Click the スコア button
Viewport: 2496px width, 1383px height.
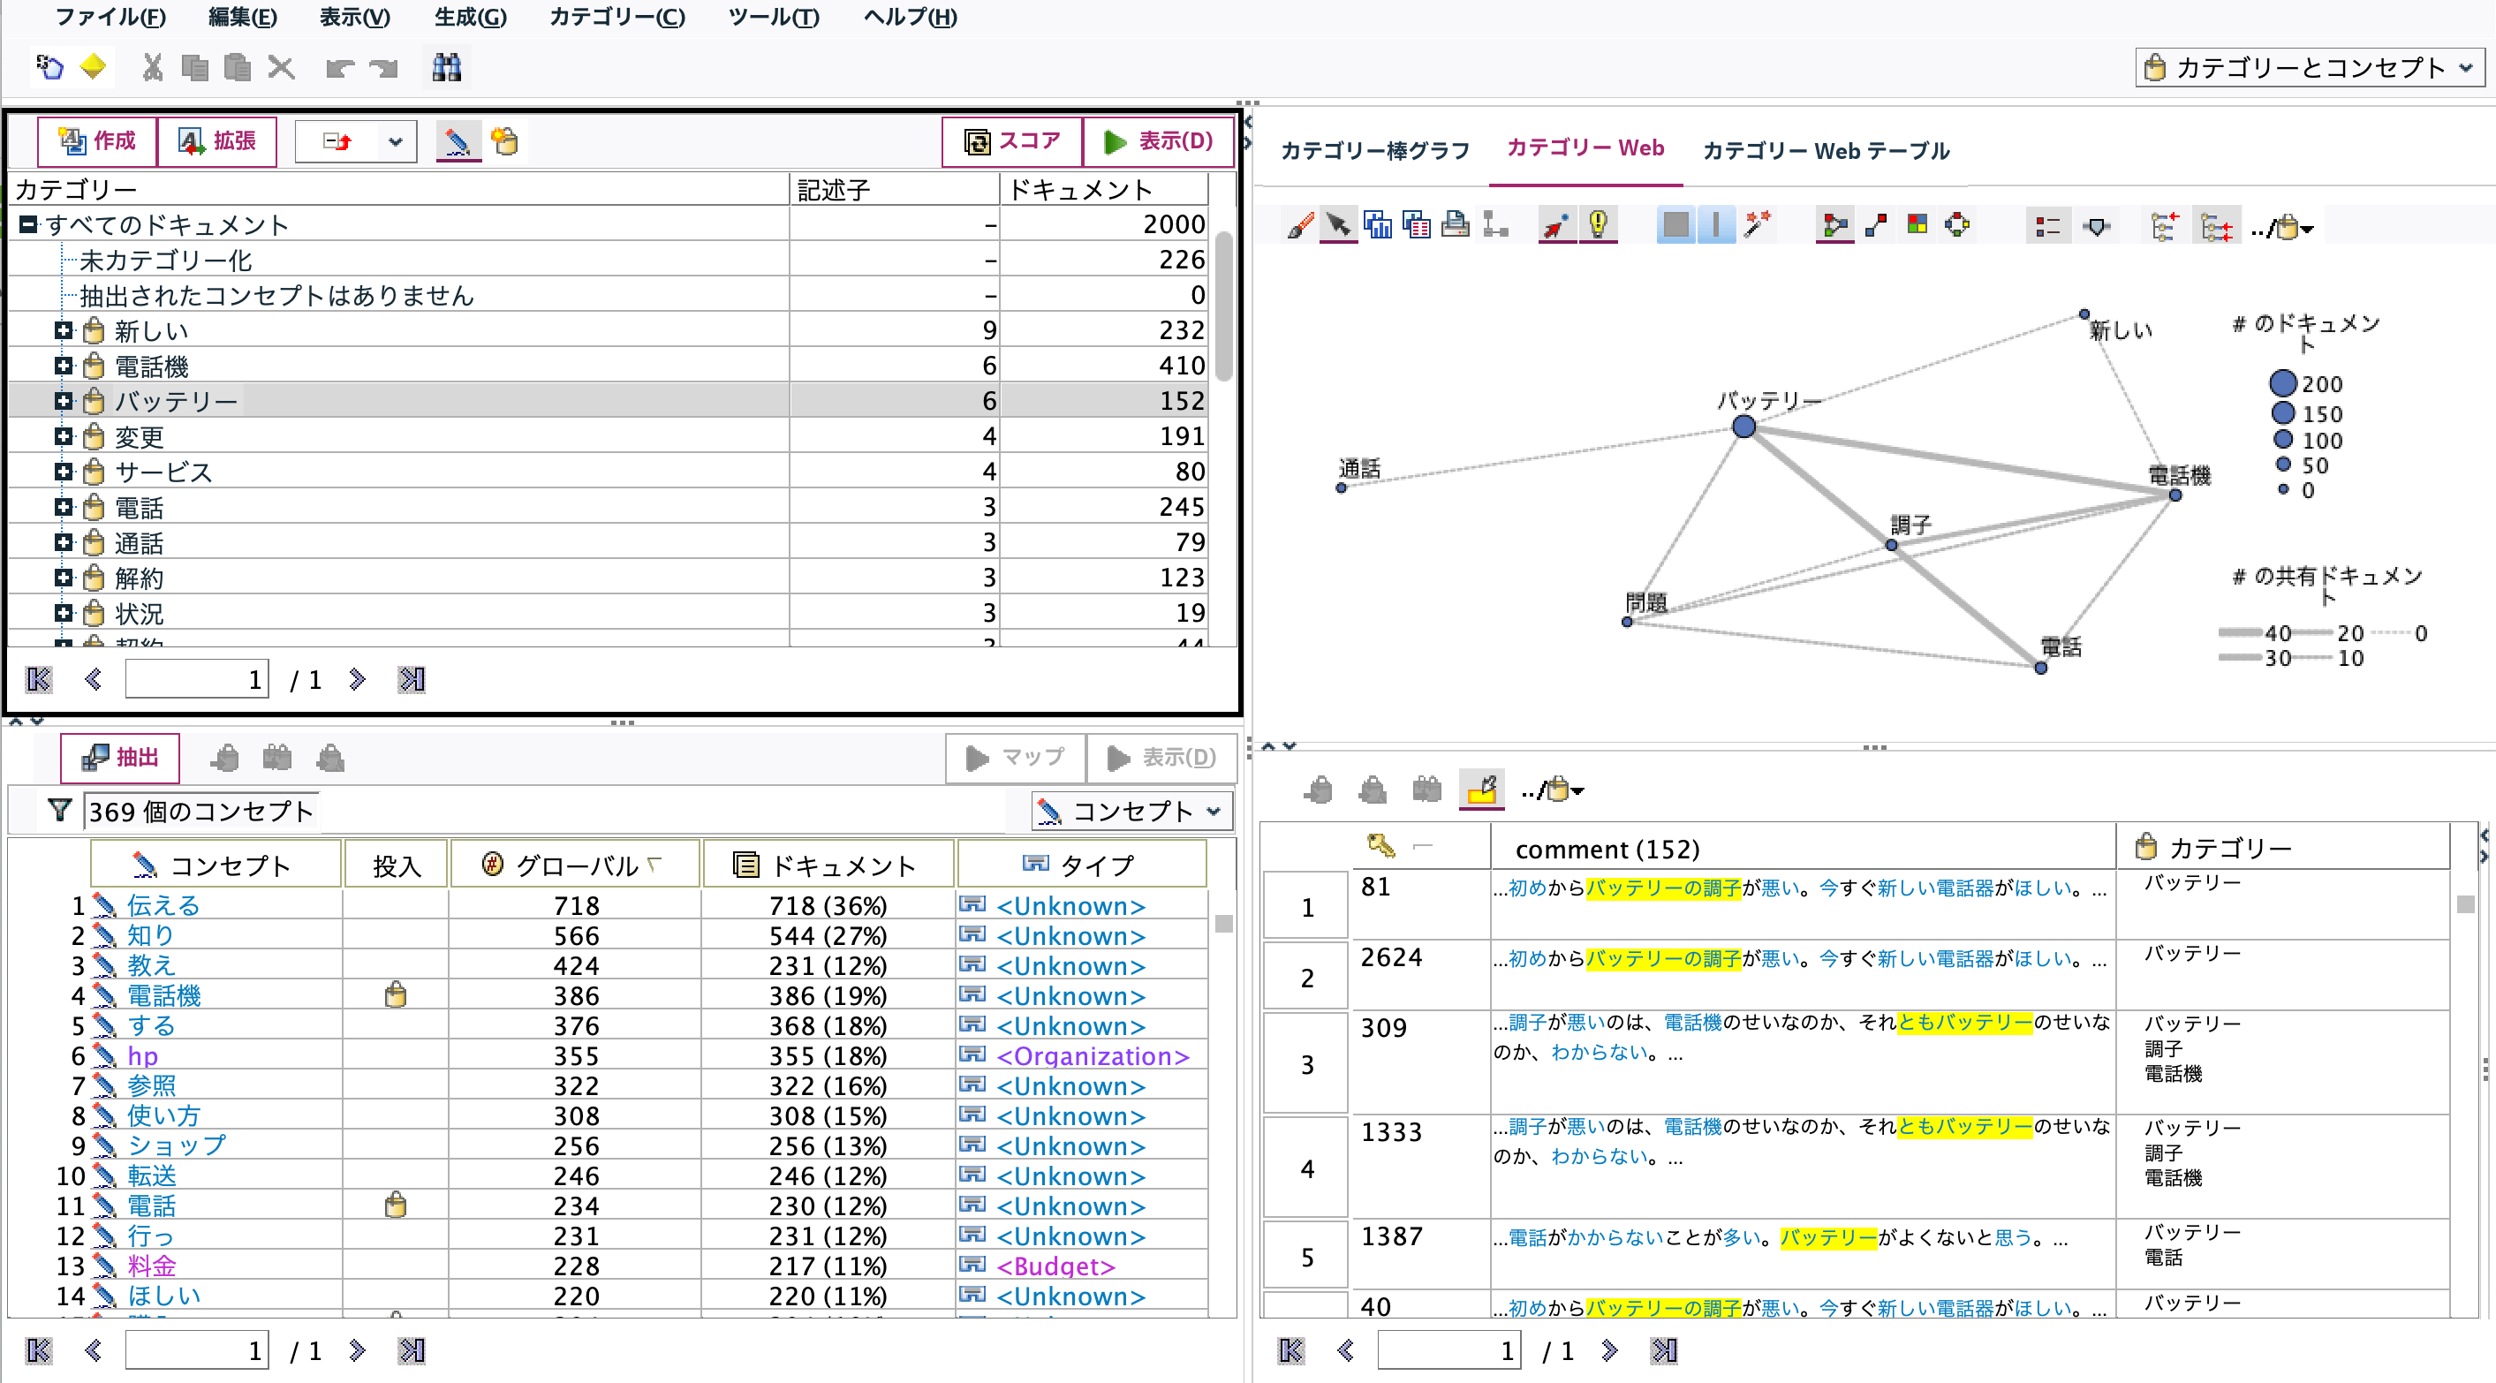pos(1010,140)
